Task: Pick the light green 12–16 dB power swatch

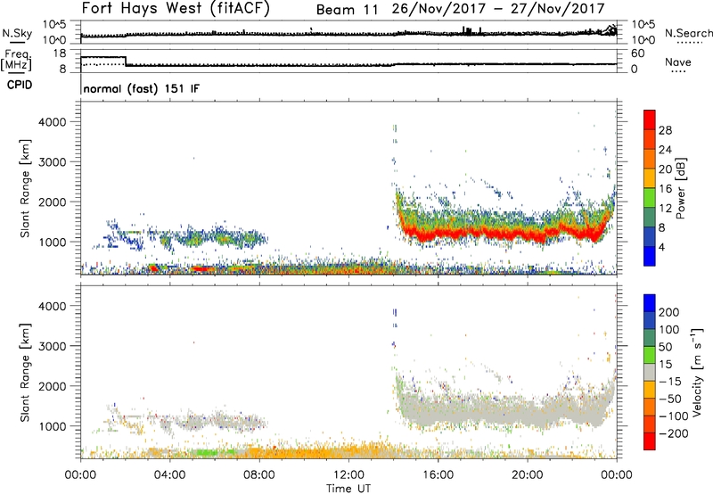Action: tap(650, 198)
